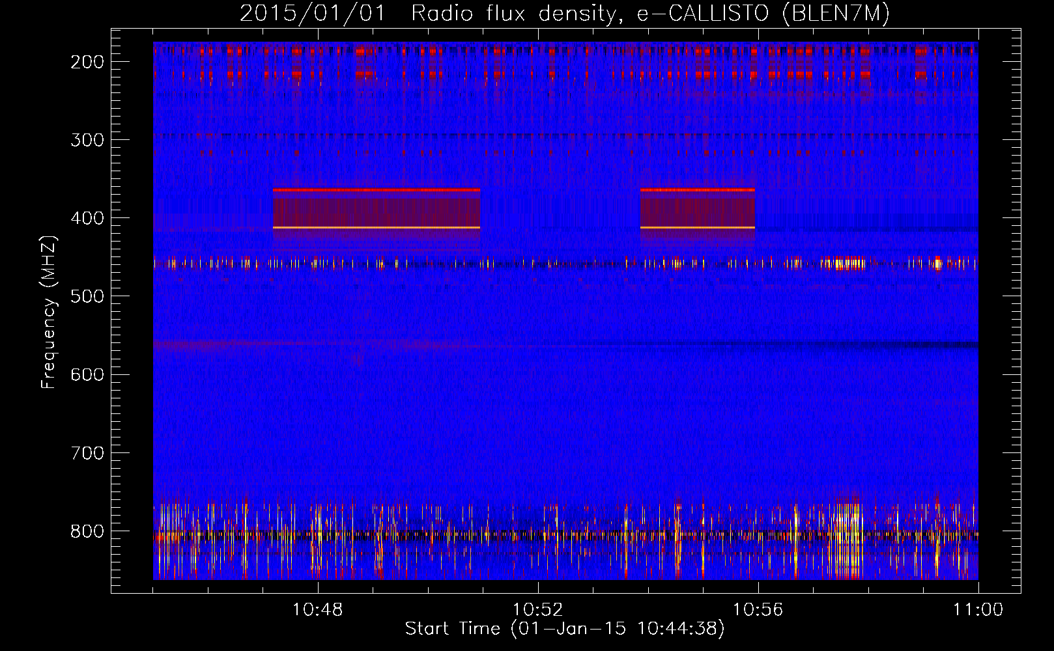Select the 700 tick label on the frequency axis
Image resolution: width=1054 pixels, height=651 pixels.
(87, 452)
